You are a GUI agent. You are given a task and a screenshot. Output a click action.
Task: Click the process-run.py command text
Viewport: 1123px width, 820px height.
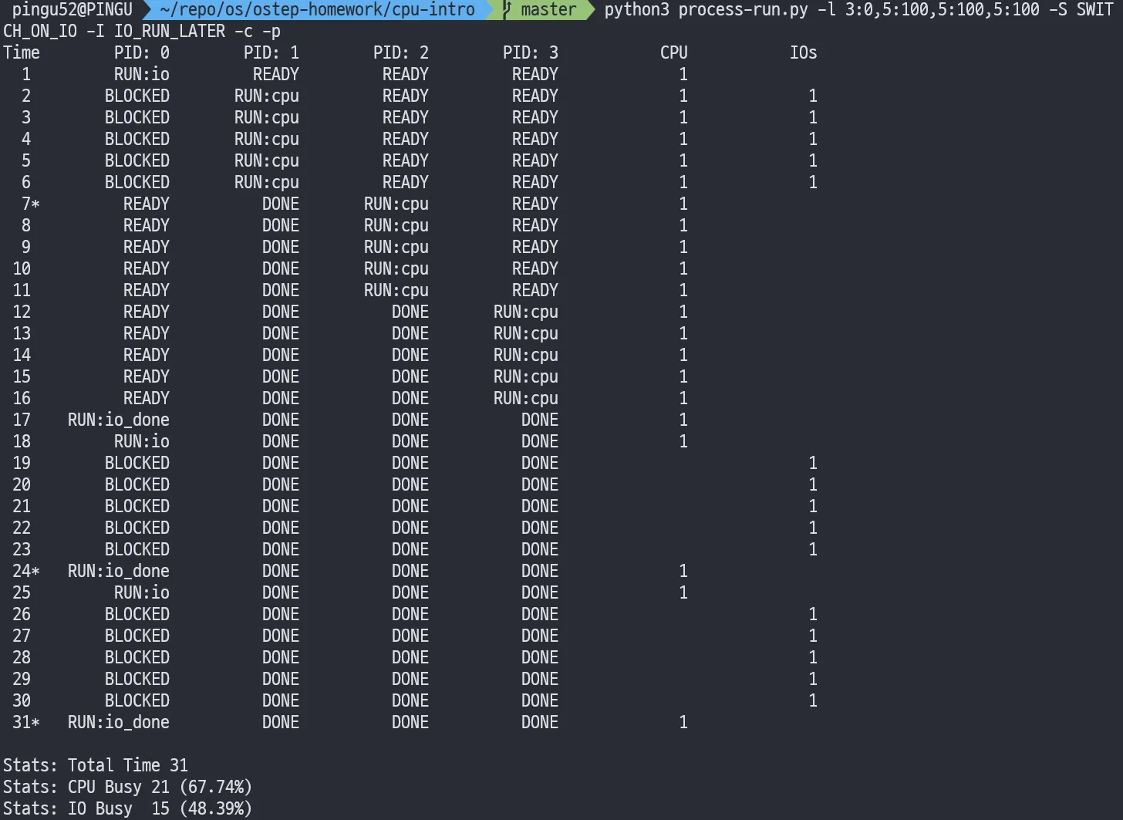[x=743, y=9]
